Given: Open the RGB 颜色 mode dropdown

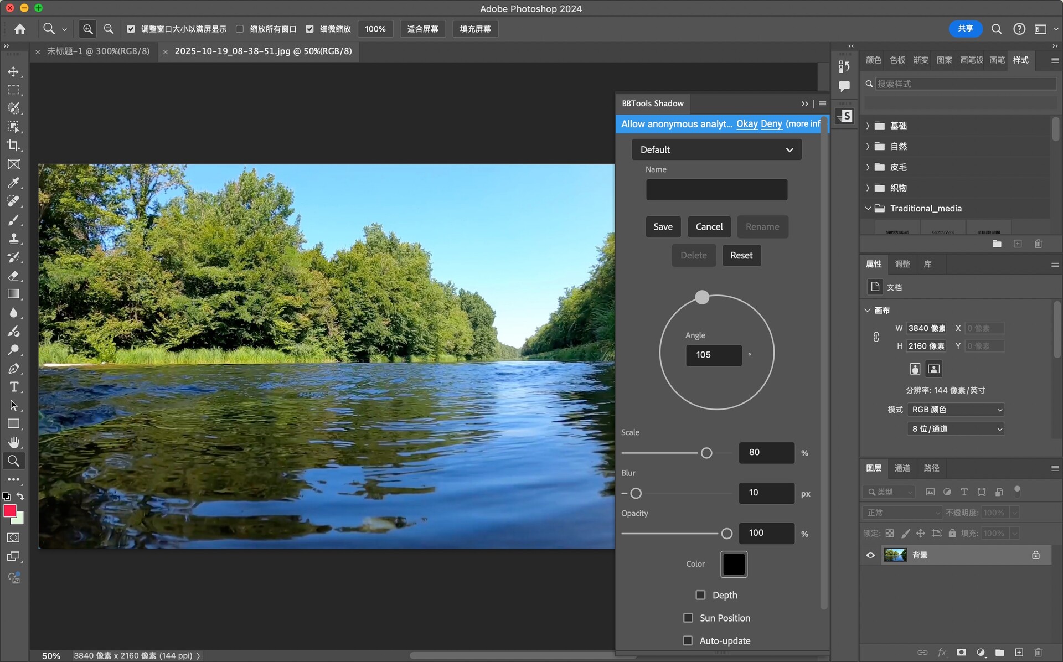Looking at the screenshot, I should (956, 410).
